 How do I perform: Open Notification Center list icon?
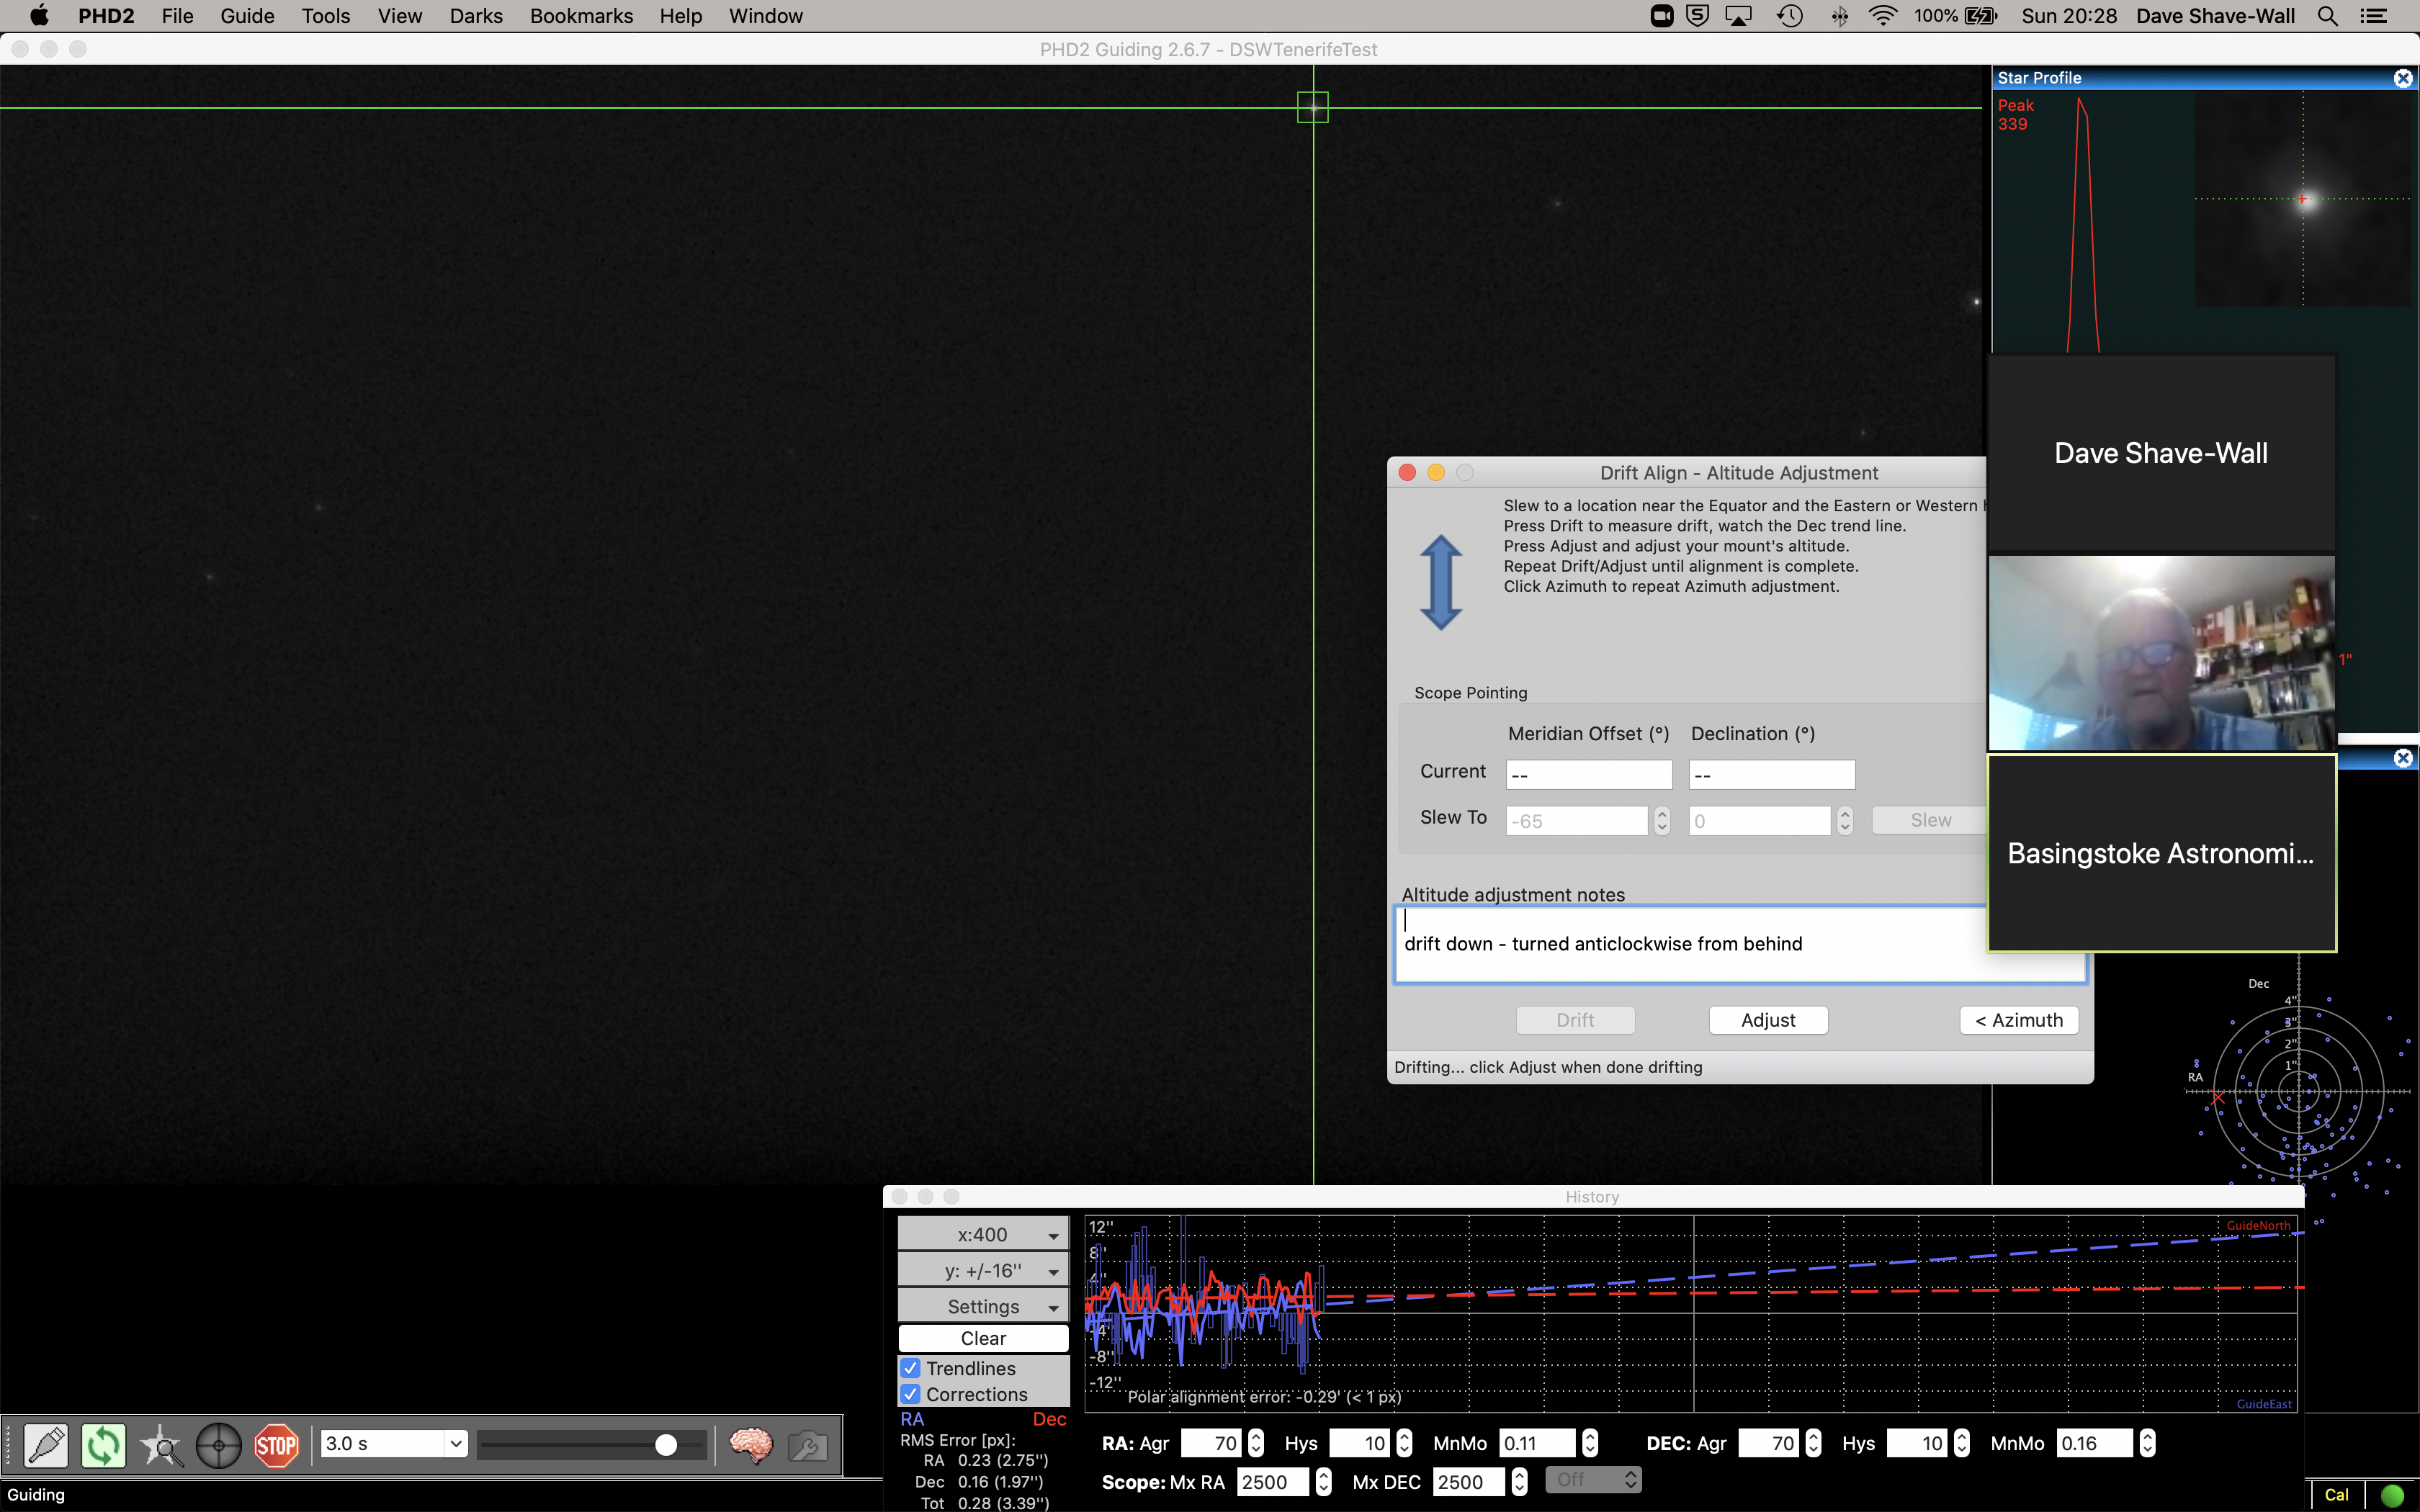2373,16
